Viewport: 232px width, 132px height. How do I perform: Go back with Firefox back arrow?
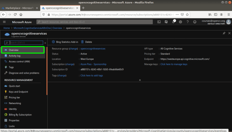(4, 15)
